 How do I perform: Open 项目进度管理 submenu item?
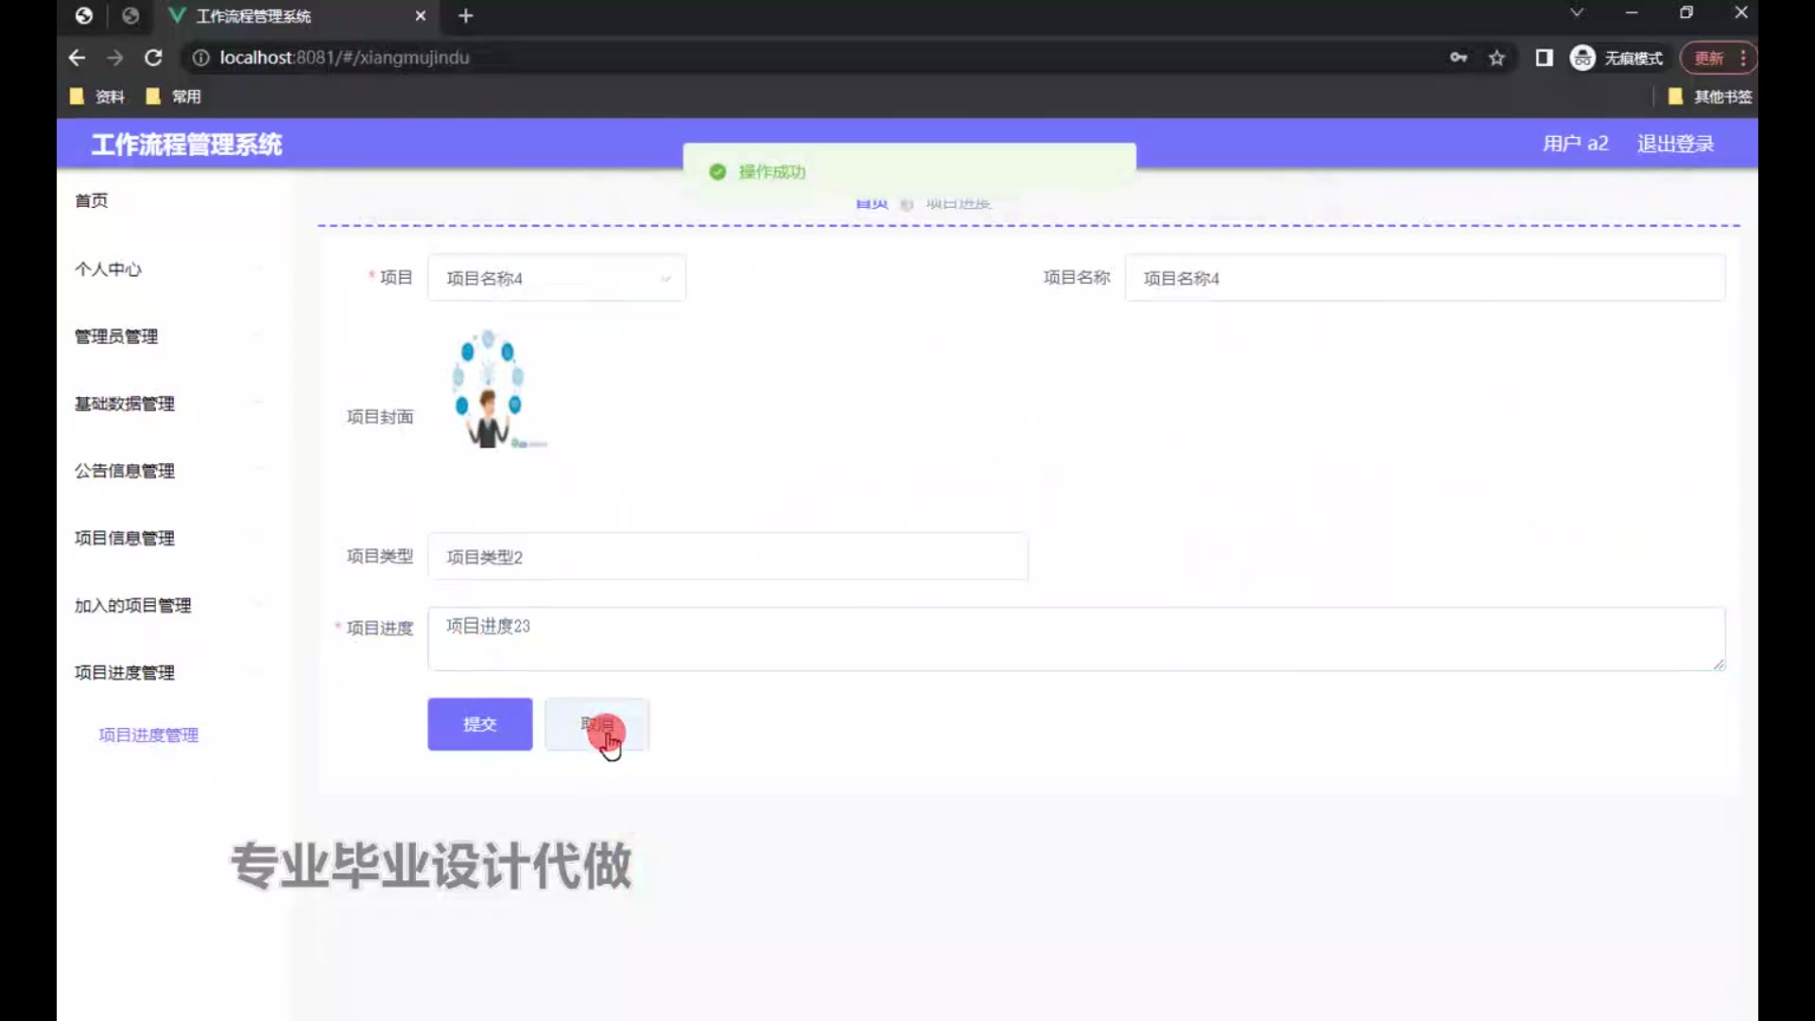(148, 735)
